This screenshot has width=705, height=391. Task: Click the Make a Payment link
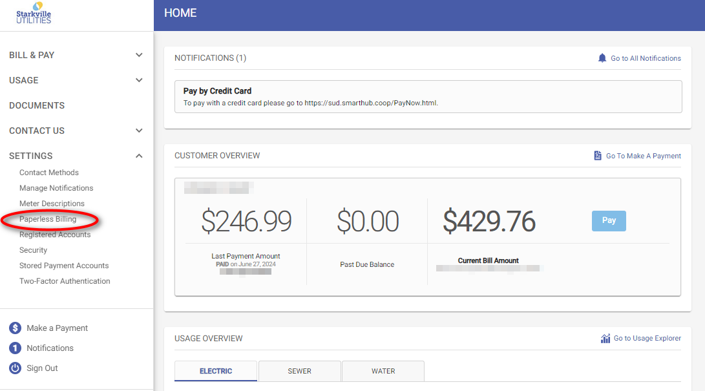point(57,328)
